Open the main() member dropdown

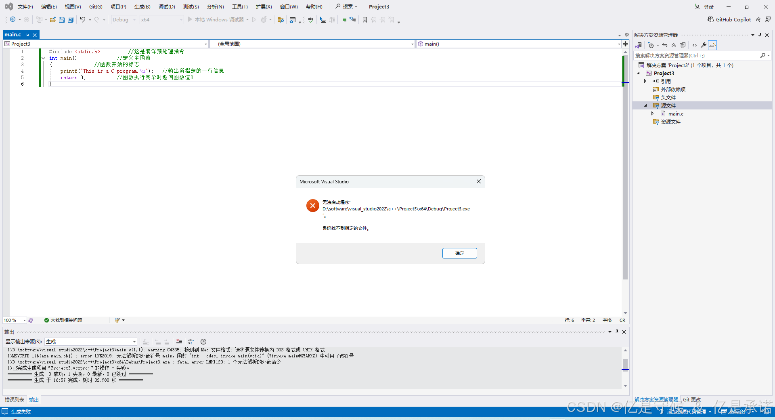pos(519,44)
